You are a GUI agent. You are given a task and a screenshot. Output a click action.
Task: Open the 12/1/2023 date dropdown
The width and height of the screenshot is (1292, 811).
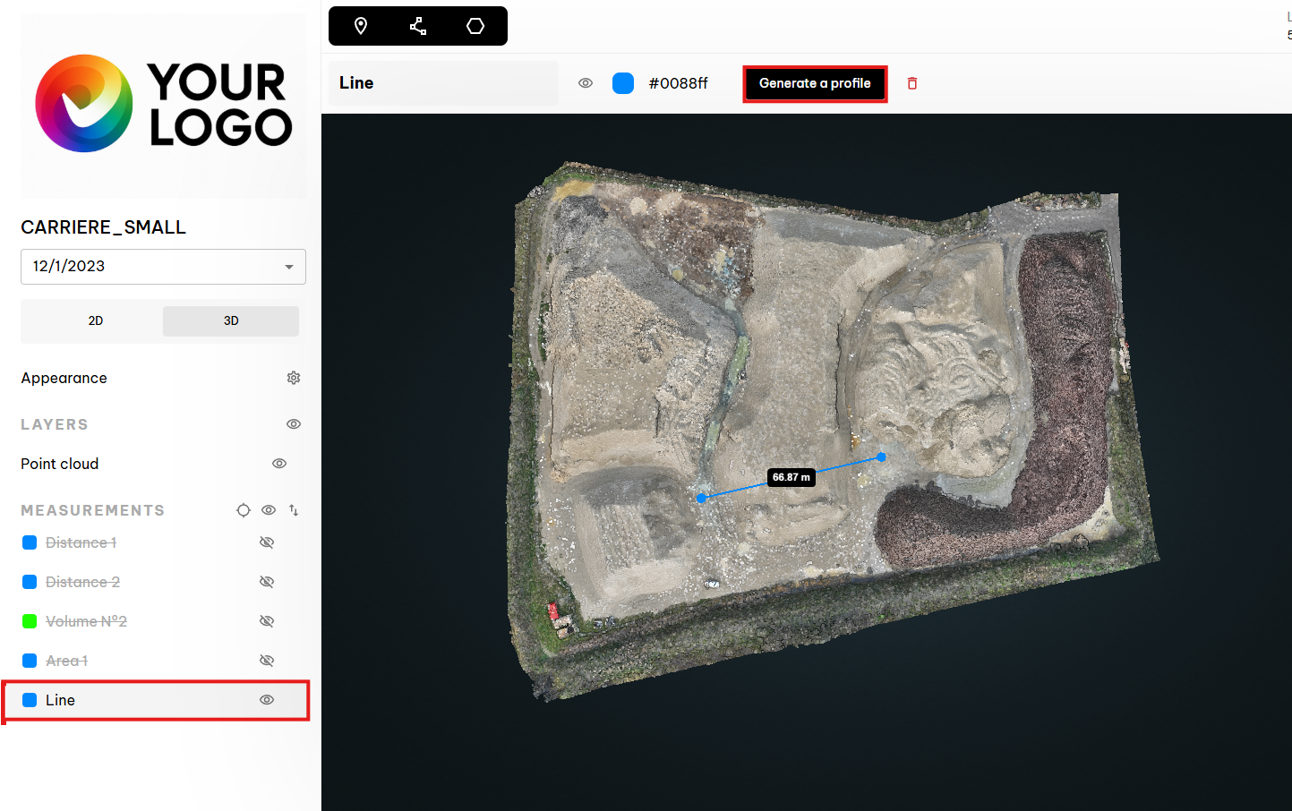pos(163,267)
